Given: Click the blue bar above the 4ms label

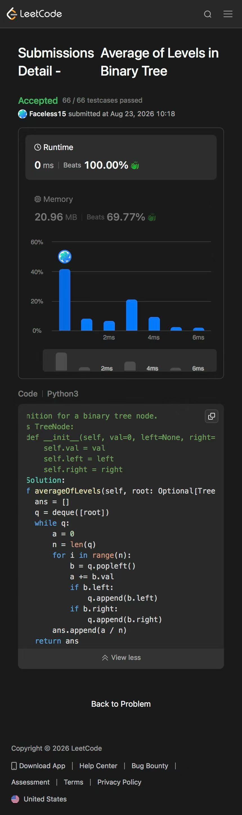Looking at the screenshot, I should tap(154, 324).
